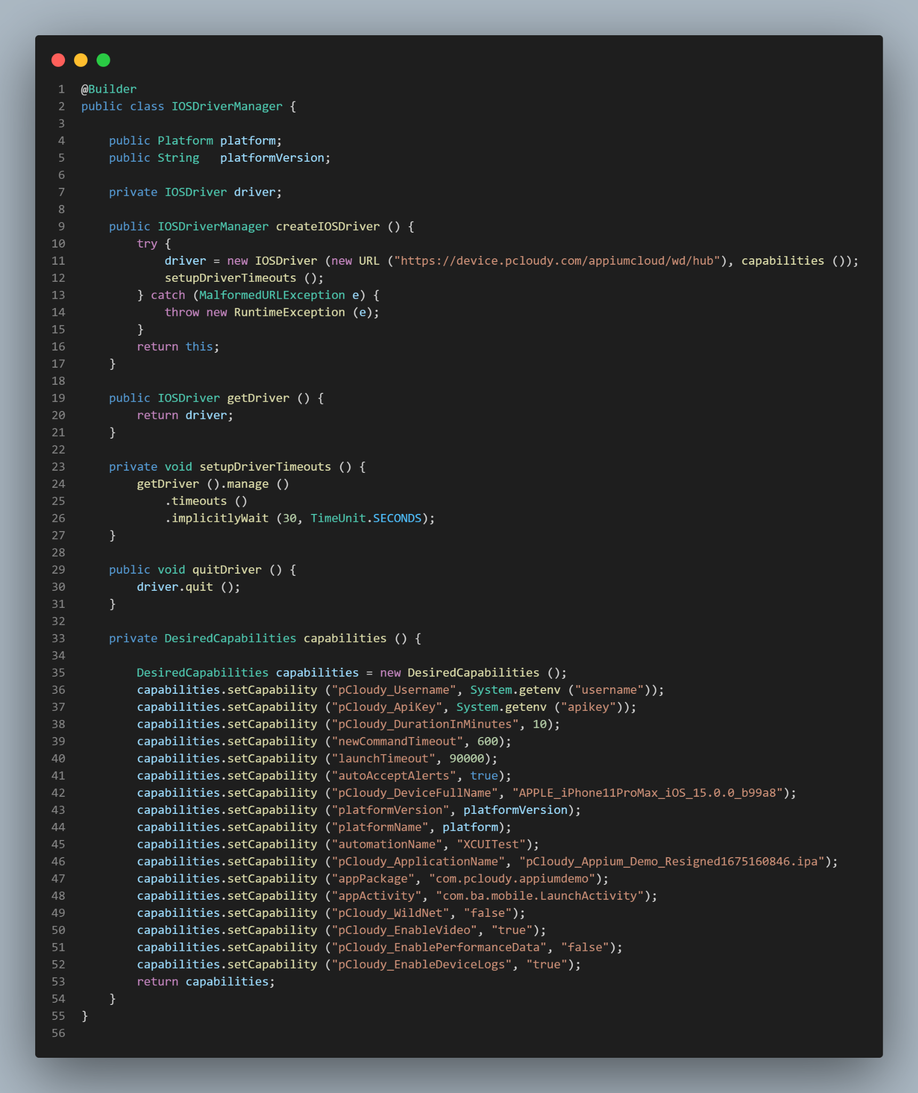918x1093 pixels.
Task: Click the try keyword on line 10
Action: coord(147,244)
